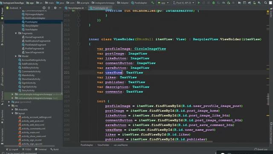273x154 pixels.
Task: Select the PostAdapter.kt editor tab
Action: (x=100, y=8)
